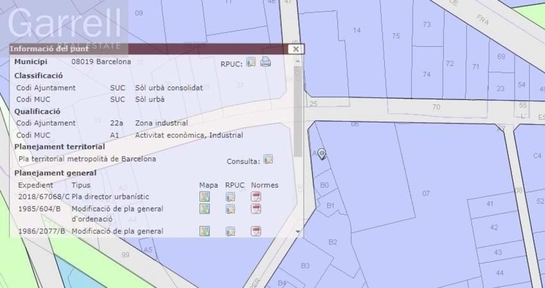Click the Pla director urbanístic entry
Screen dimensions: 545x288
pyautogui.click(x=110, y=197)
